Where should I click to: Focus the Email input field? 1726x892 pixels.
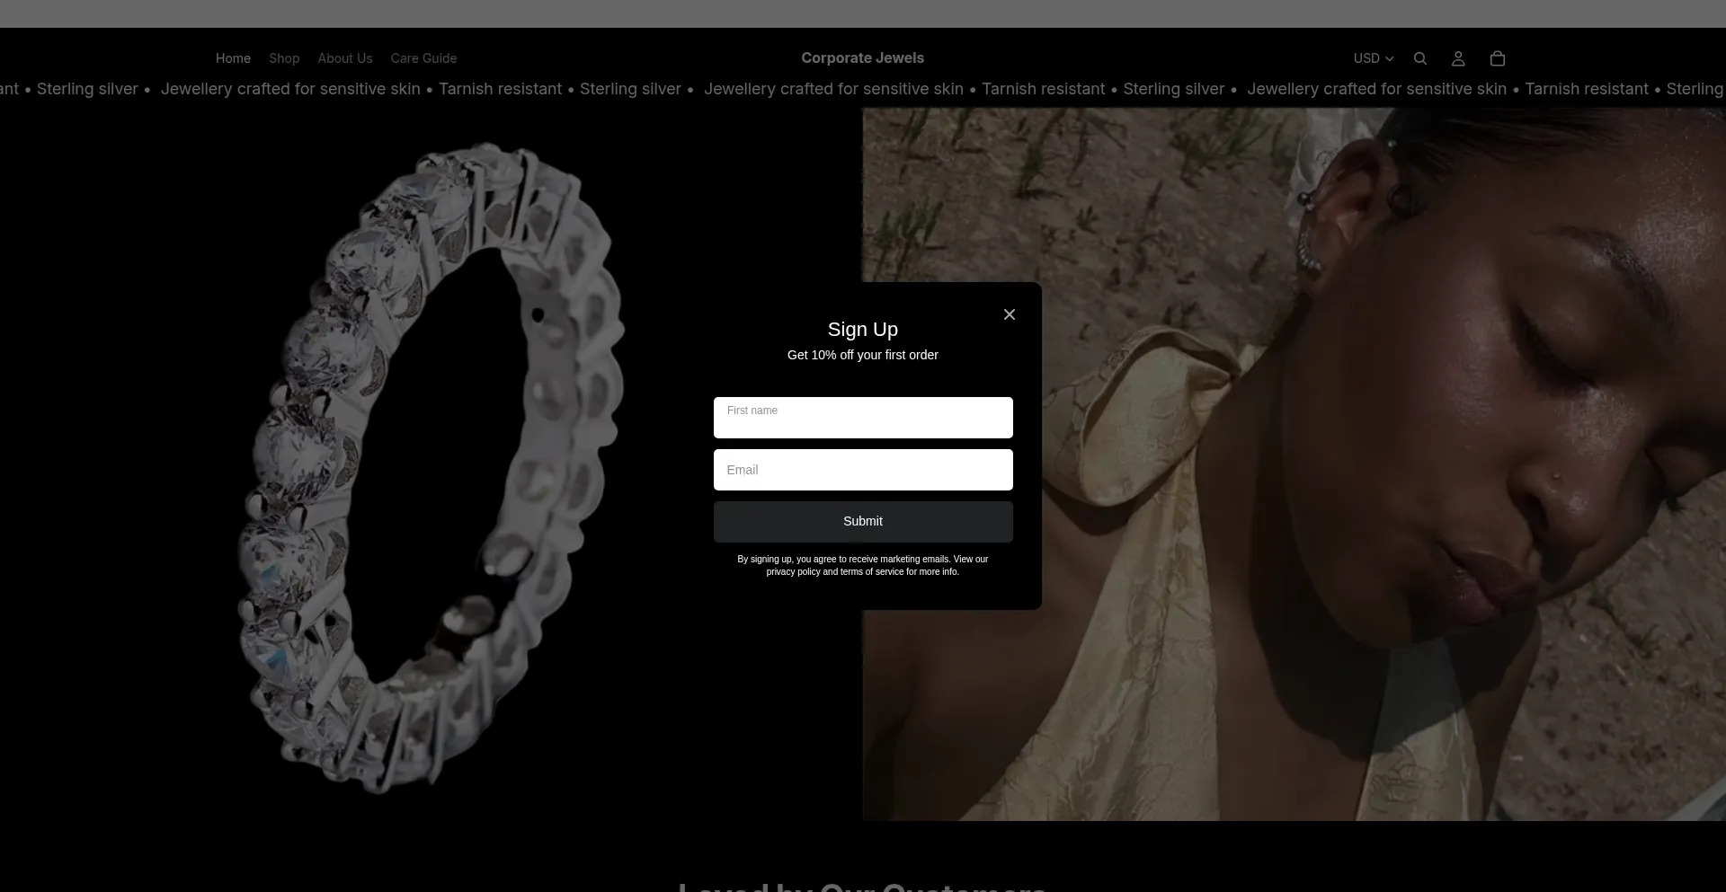pos(863,470)
